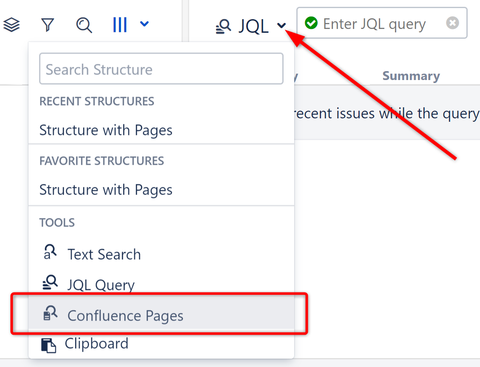Select the Structure layers icon
The image size is (480, 367).
coord(11,24)
